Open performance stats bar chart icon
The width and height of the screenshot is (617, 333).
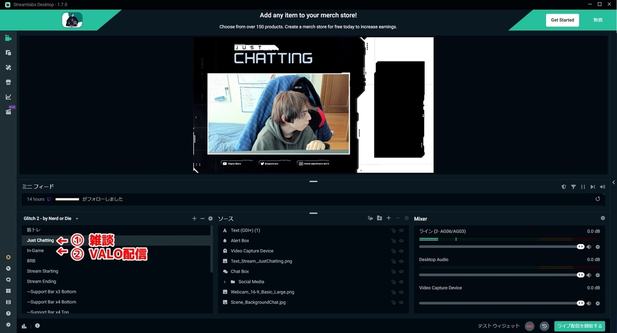point(24,326)
